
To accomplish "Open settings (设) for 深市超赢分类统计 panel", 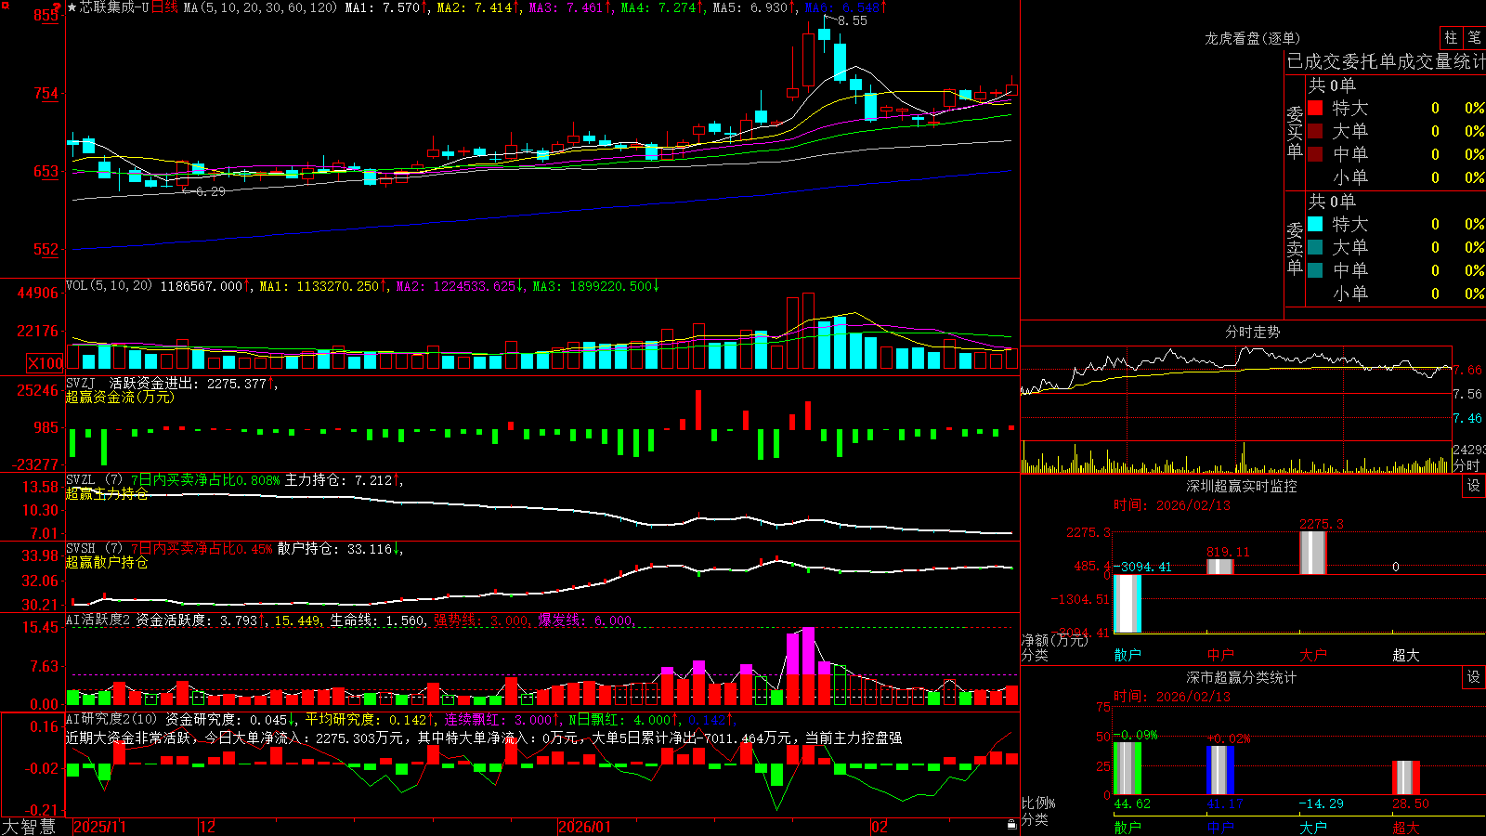I will tap(1474, 677).
